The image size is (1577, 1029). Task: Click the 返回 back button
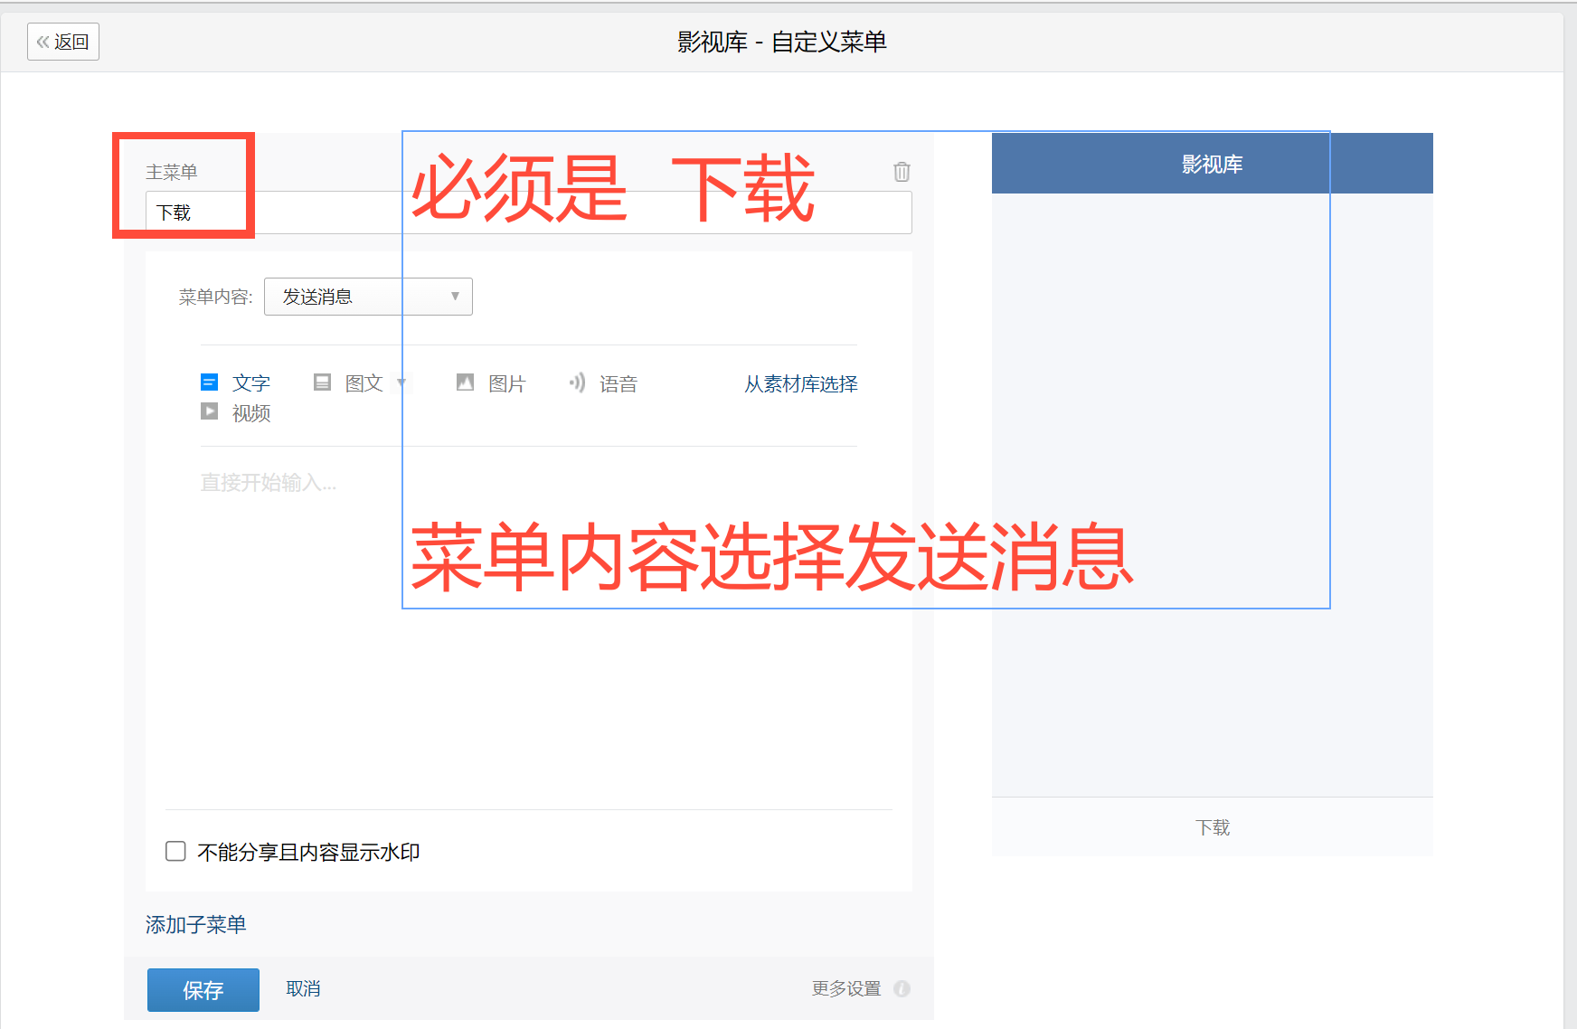pyautogui.click(x=63, y=42)
